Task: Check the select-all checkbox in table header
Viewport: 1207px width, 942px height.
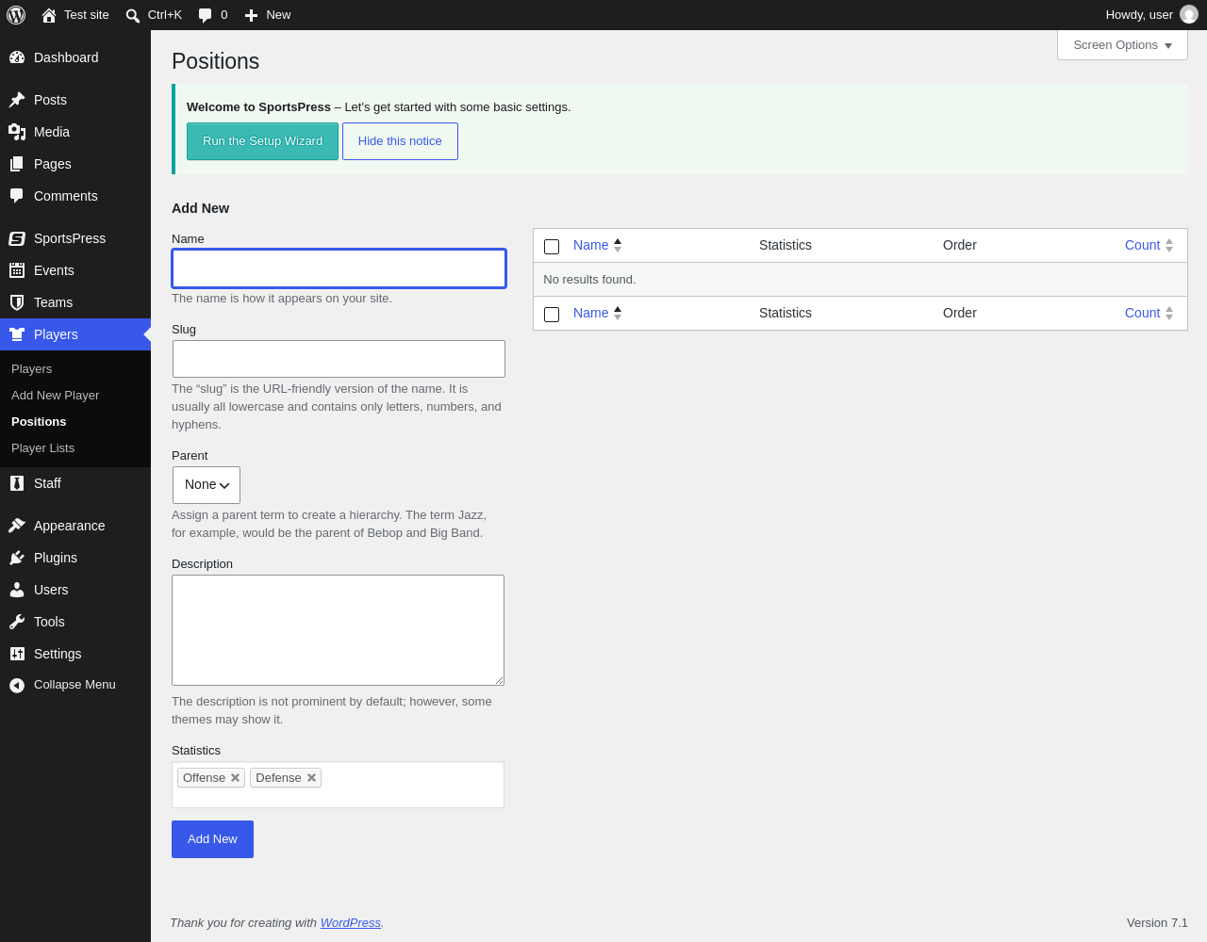Action: 552,247
